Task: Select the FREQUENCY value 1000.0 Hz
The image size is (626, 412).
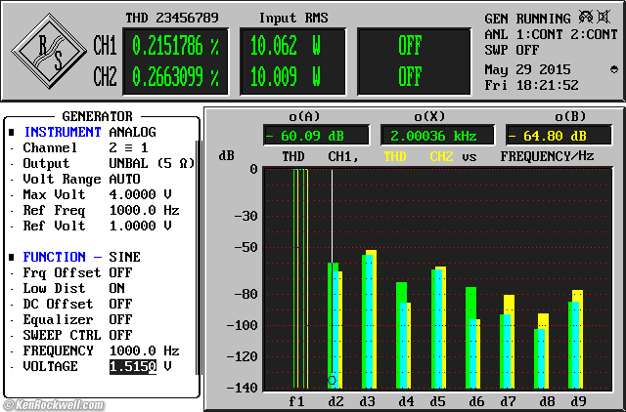Action: (x=145, y=351)
